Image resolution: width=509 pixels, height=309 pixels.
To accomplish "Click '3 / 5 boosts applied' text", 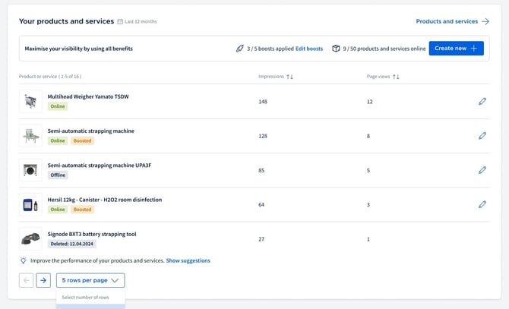I will (270, 49).
